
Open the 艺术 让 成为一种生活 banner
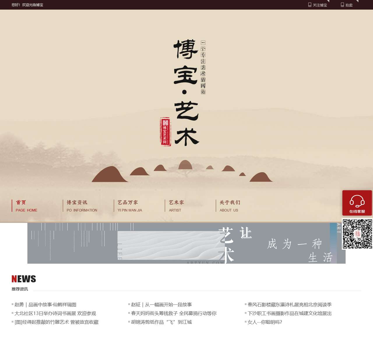click(186, 243)
